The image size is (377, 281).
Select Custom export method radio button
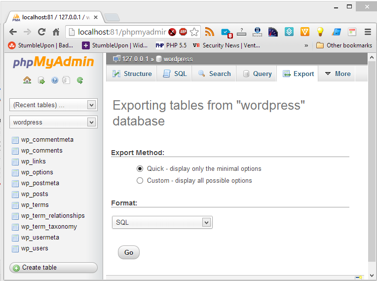pyautogui.click(x=140, y=180)
